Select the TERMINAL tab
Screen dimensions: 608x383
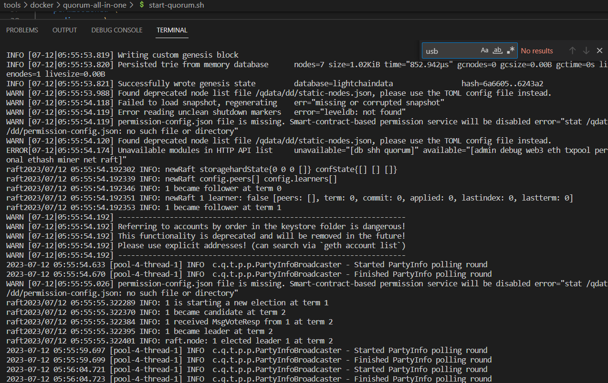coord(172,30)
